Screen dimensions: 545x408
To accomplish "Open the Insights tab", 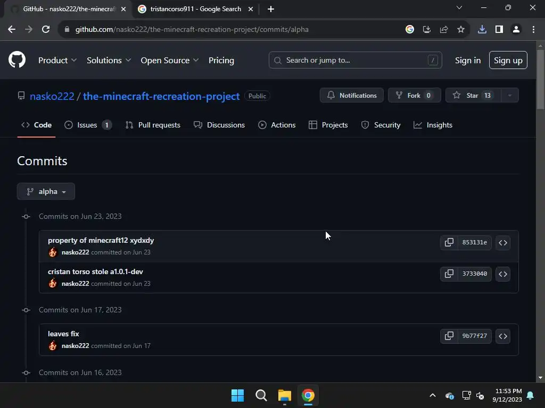I will point(433,125).
